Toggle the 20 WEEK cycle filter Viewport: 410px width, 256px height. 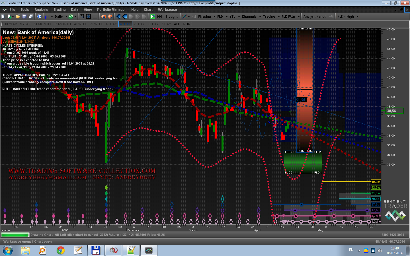coord(96,24)
